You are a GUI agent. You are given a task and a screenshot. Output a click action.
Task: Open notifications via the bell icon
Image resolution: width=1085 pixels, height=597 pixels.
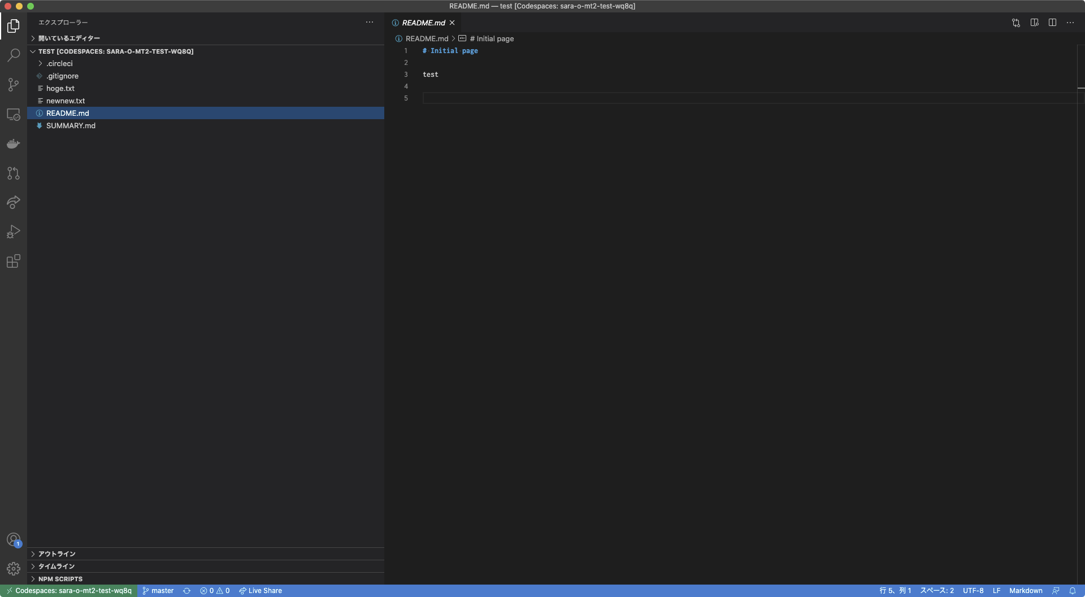(x=1073, y=591)
